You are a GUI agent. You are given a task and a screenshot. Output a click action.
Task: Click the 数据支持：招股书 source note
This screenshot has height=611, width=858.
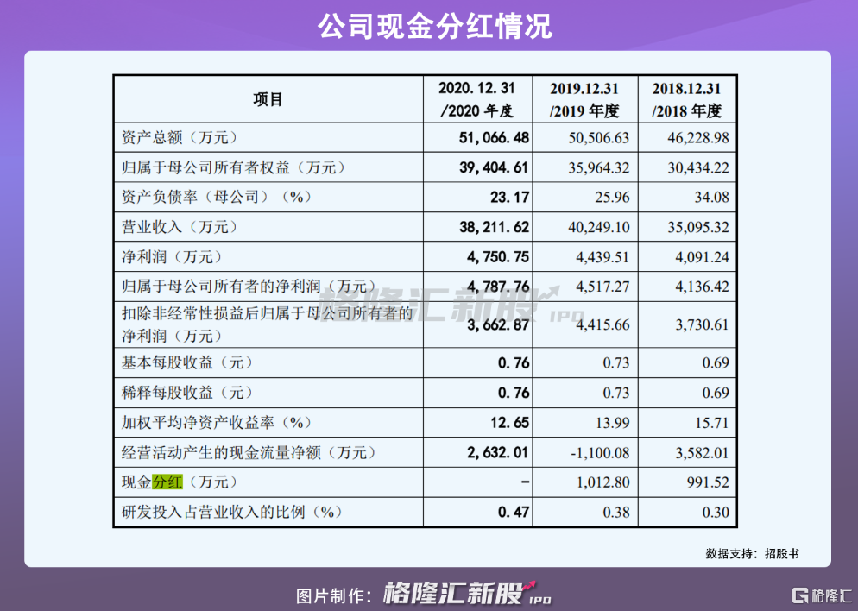753,553
